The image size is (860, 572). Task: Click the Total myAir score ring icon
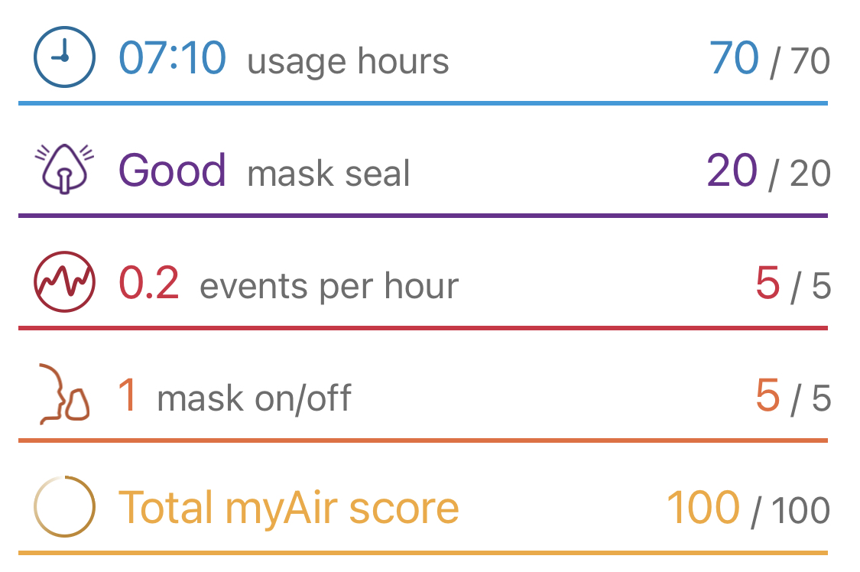(64, 506)
